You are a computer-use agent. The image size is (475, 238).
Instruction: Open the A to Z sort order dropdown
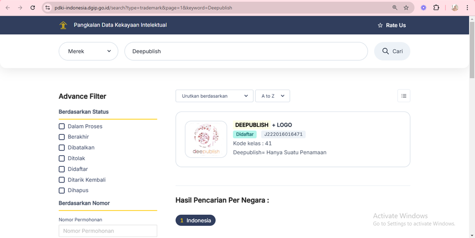point(273,96)
